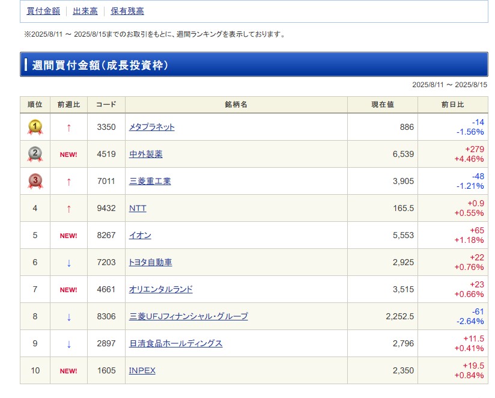
Task: Click the current price 886
Action: tap(407, 127)
